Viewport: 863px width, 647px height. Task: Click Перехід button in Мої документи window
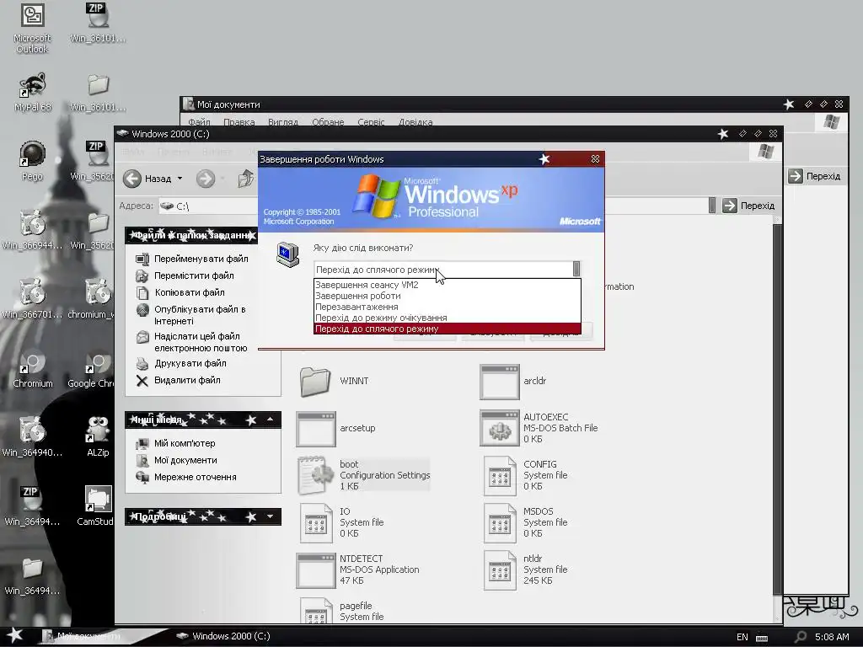click(x=815, y=176)
